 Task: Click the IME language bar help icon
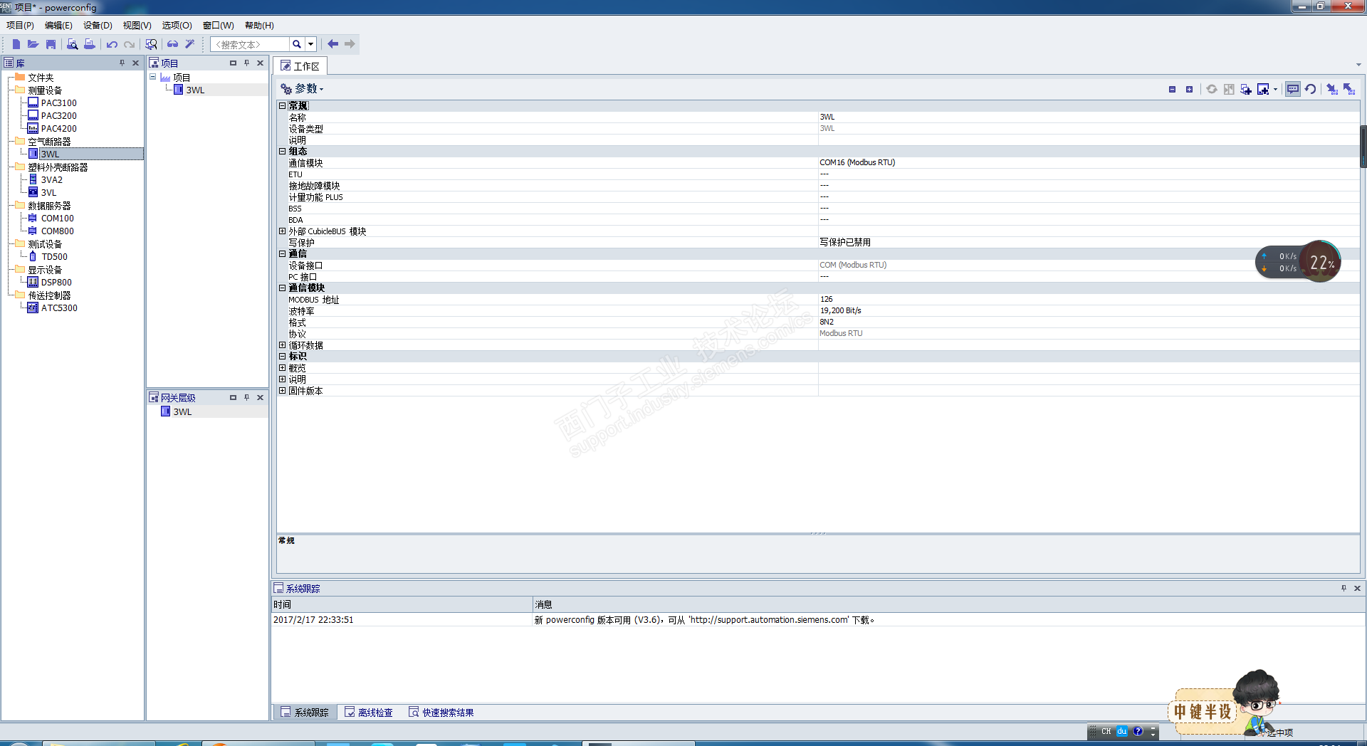click(x=1138, y=731)
